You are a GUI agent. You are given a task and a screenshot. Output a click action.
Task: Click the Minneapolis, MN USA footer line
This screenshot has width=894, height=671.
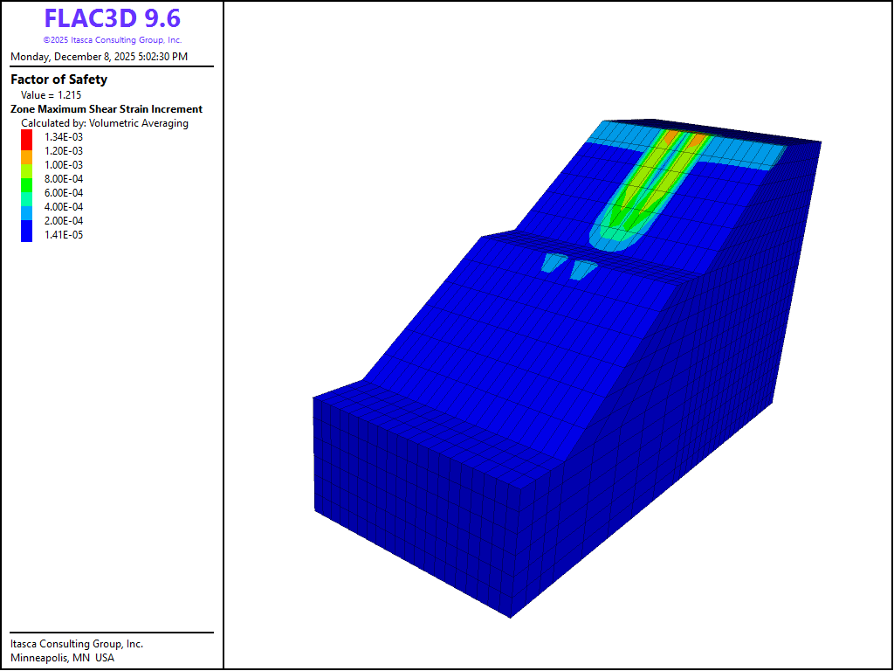(x=62, y=658)
